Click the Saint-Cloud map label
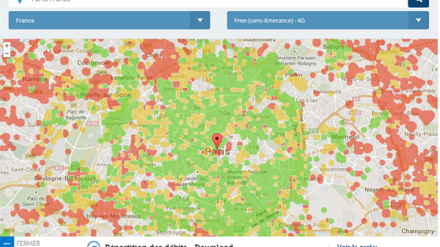The width and height of the screenshot is (440, 247). click(25, 170)
